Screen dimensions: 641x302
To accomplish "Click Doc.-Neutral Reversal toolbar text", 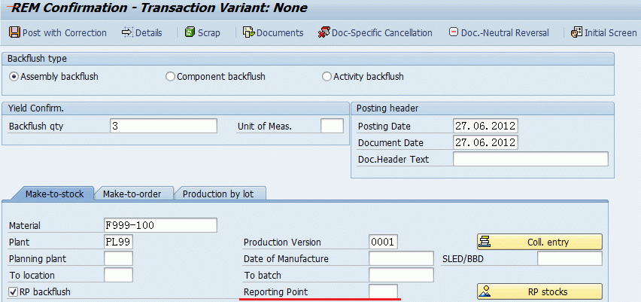I will (x=505, y=32).
